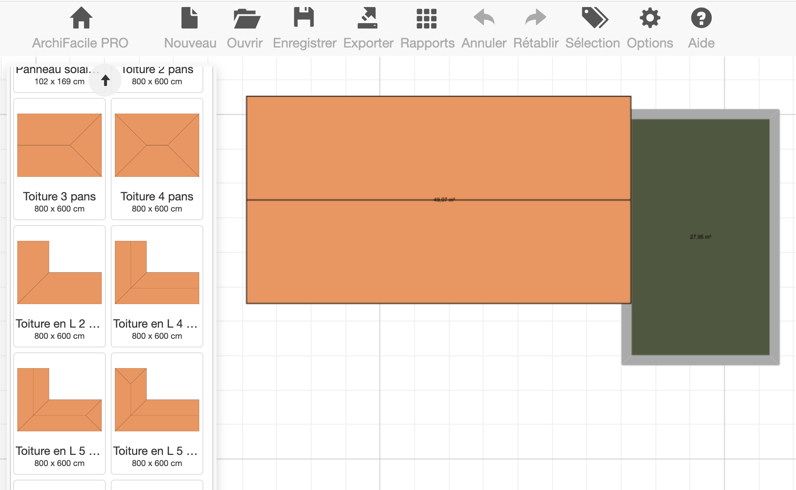Undo with the Annuler arrow

(484, 18)
